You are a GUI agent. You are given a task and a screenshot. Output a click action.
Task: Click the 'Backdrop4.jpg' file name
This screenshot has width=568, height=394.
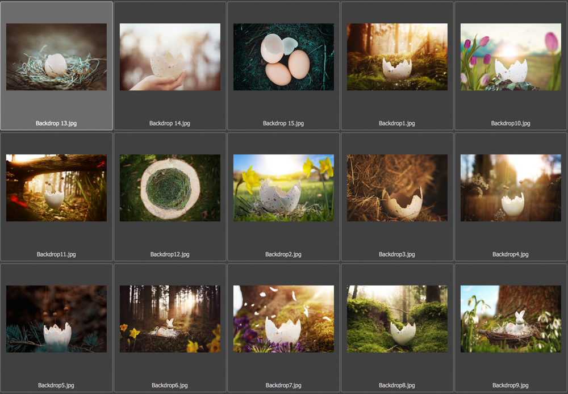511,254
